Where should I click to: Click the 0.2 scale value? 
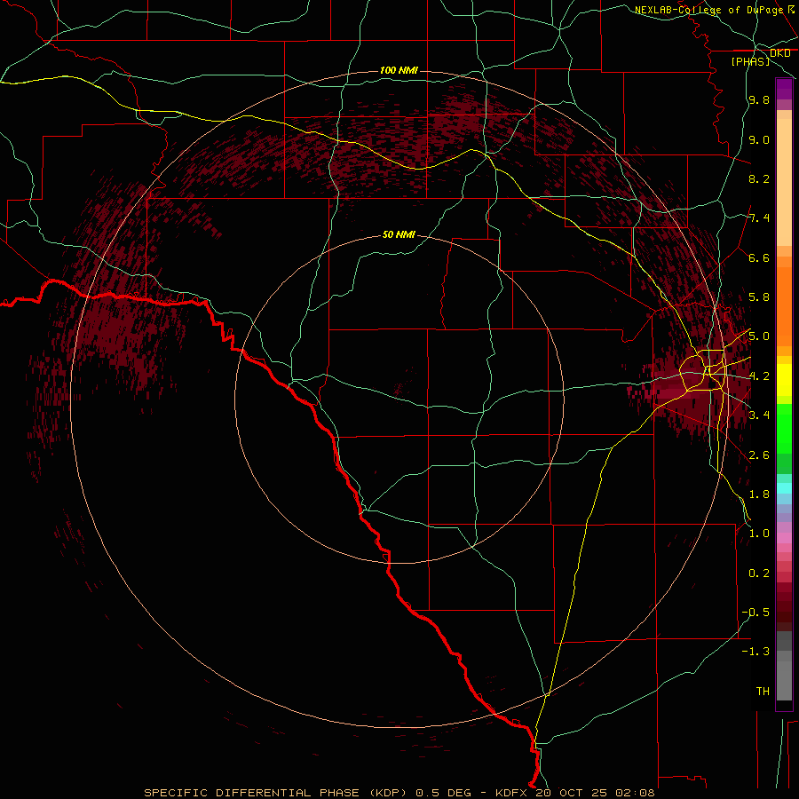coord(759,573)
